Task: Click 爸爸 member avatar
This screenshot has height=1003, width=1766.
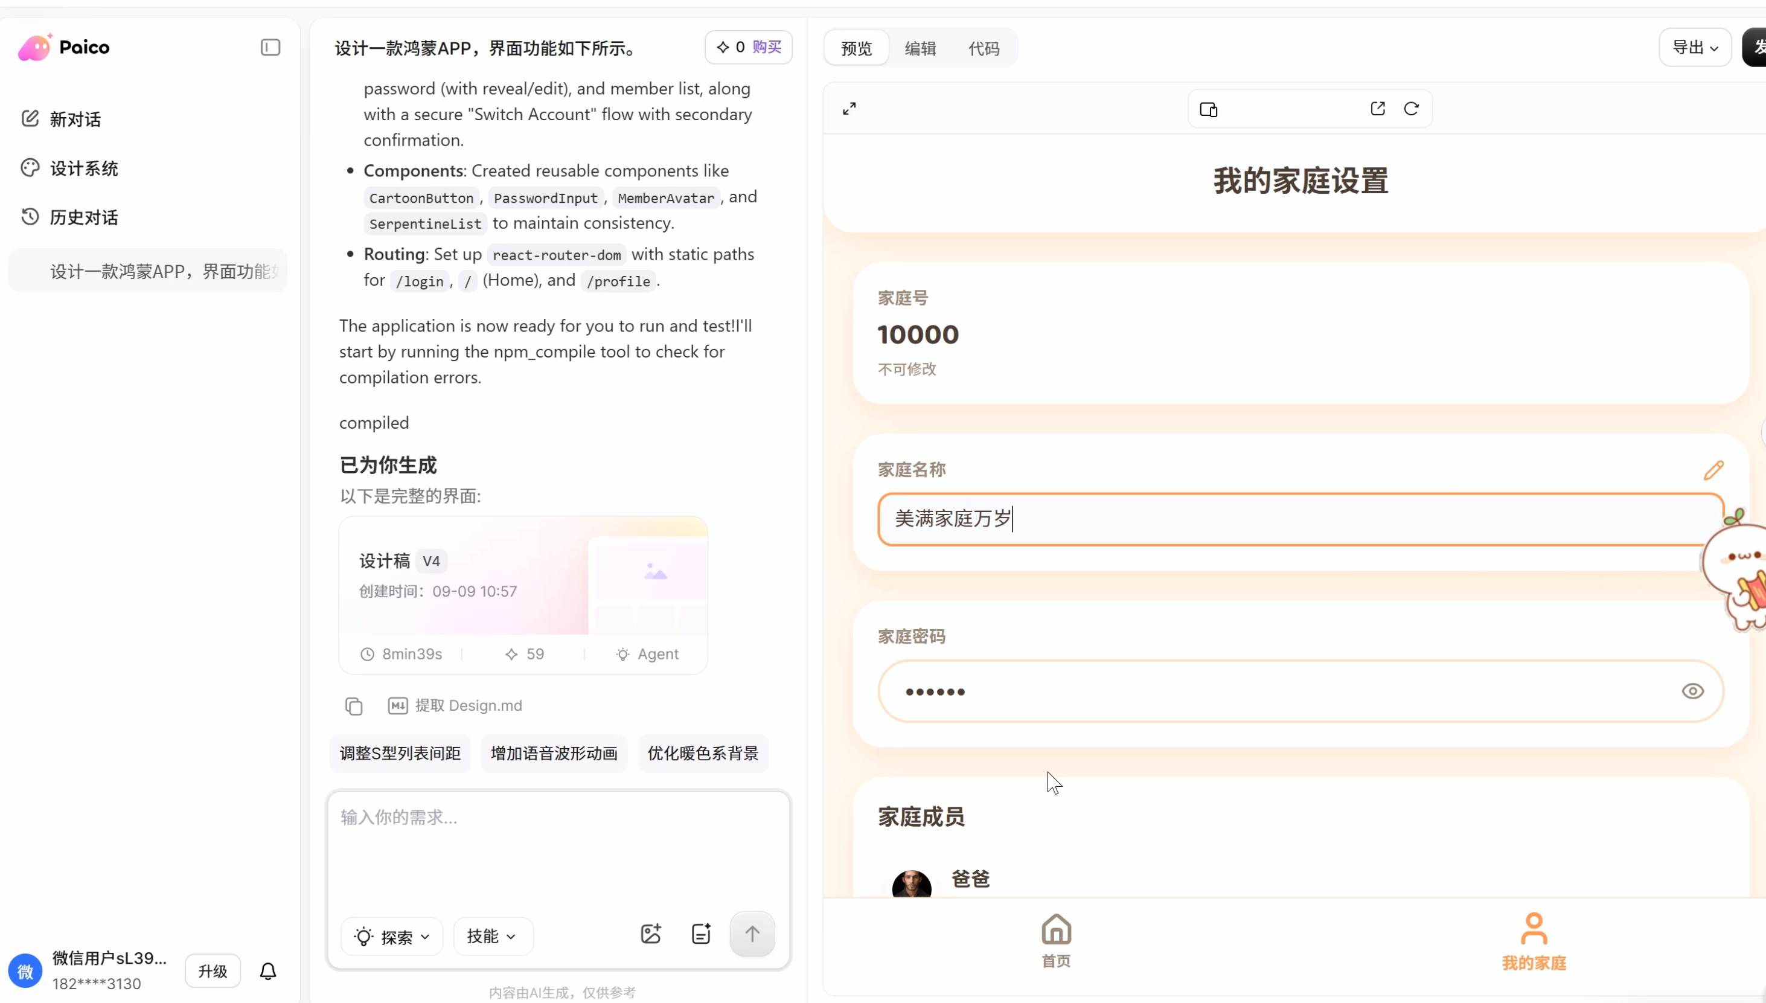Action: [911, 885]
